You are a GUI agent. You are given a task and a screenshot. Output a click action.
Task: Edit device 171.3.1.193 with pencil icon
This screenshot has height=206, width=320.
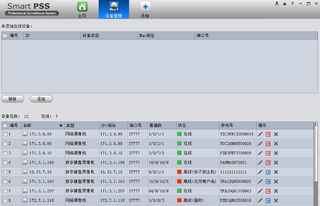tap(260, 182)
